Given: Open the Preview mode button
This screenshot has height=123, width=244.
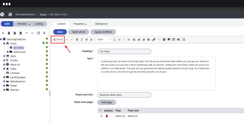Looking at the screenshot, I should 22,24.
